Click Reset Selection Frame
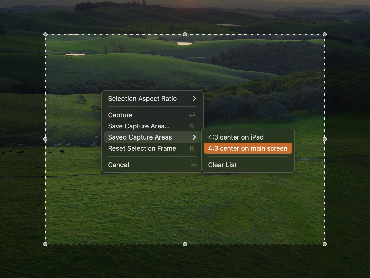The height and width of the screenshot is (278, 370). tap(152, 148)
